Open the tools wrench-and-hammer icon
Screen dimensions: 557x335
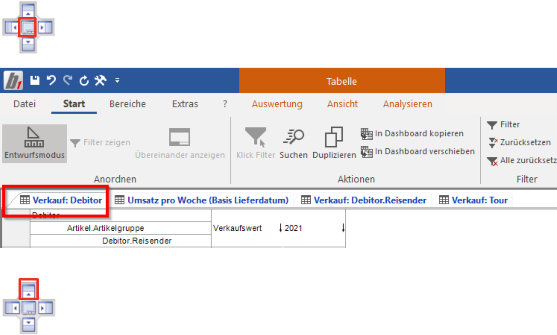point(100,80)
